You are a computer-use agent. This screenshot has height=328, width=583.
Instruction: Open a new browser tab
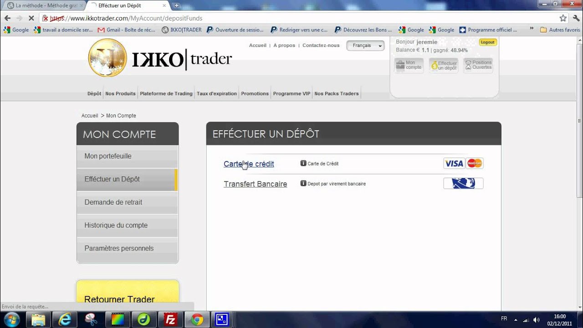point(177,5)
